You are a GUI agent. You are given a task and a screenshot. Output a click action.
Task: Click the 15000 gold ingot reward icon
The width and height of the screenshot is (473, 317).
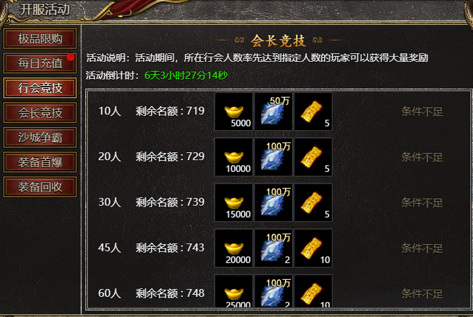point(234,202)
